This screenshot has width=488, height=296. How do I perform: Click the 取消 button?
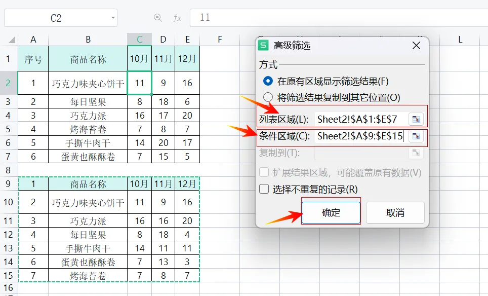pyautogui.click(x=395, y=212)
